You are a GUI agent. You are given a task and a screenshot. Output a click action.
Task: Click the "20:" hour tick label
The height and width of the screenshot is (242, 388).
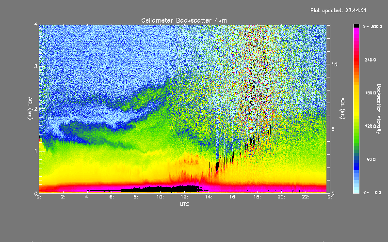click(282, 197)
